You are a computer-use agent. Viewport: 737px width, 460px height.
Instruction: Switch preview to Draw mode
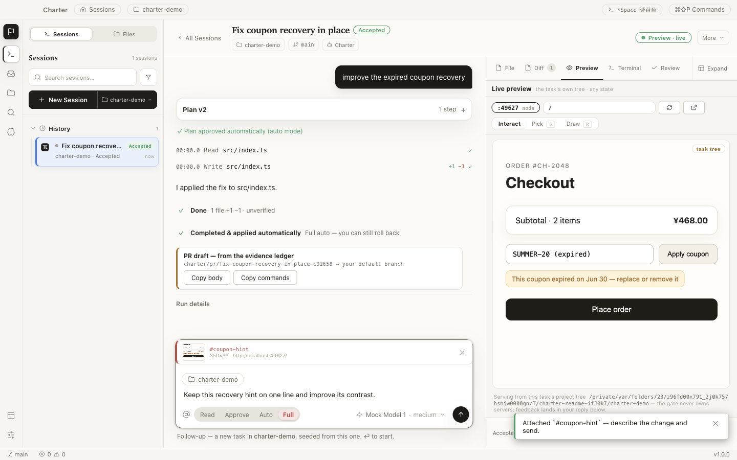(579, 124)
